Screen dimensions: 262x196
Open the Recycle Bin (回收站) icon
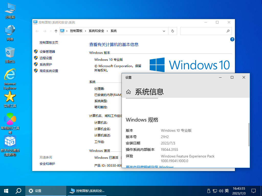tap(10, 55)
